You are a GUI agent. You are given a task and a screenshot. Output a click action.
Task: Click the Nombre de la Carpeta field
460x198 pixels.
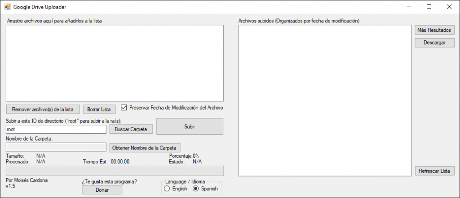(56, 147)
